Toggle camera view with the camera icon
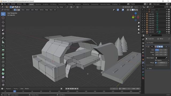The height and width of the screenshot is (96, 171). coord(139,30)
